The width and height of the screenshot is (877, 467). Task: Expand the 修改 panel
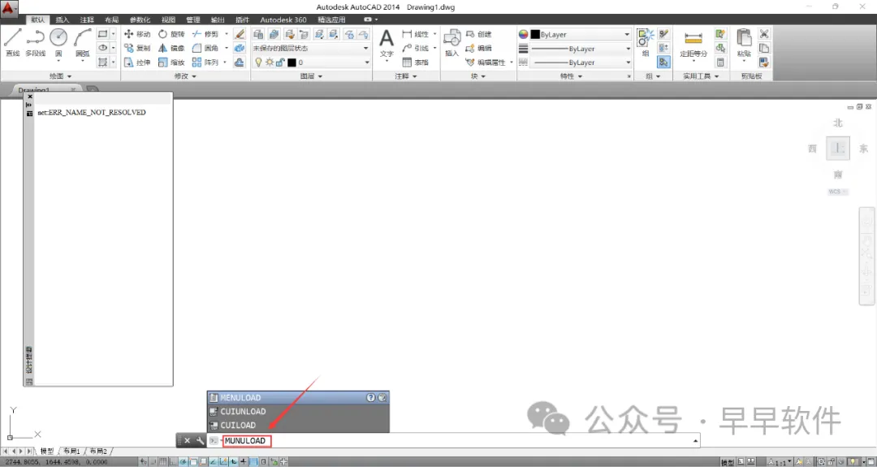185,76
